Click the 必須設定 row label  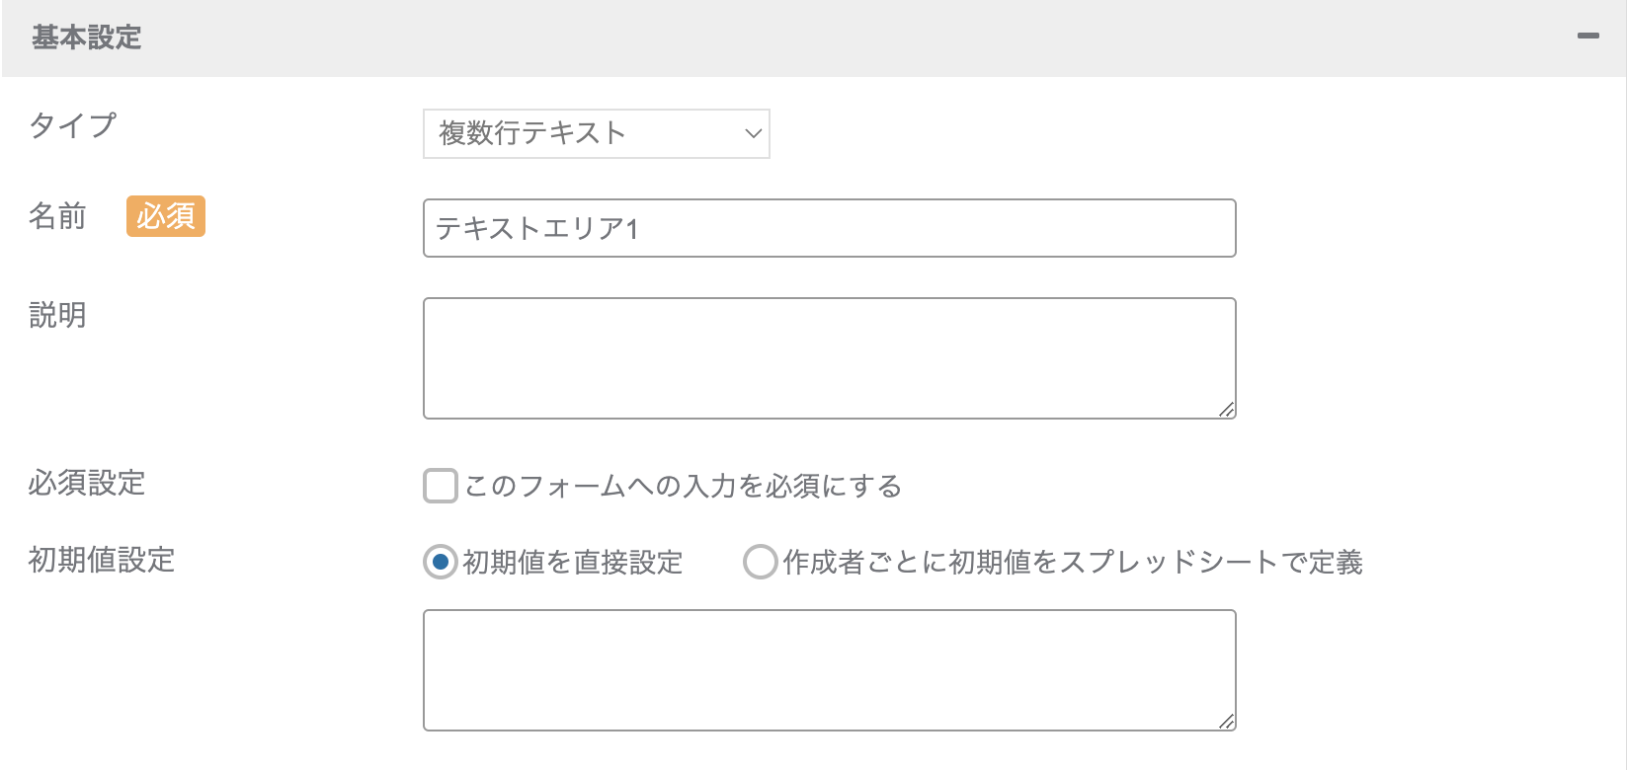point(87,483)
